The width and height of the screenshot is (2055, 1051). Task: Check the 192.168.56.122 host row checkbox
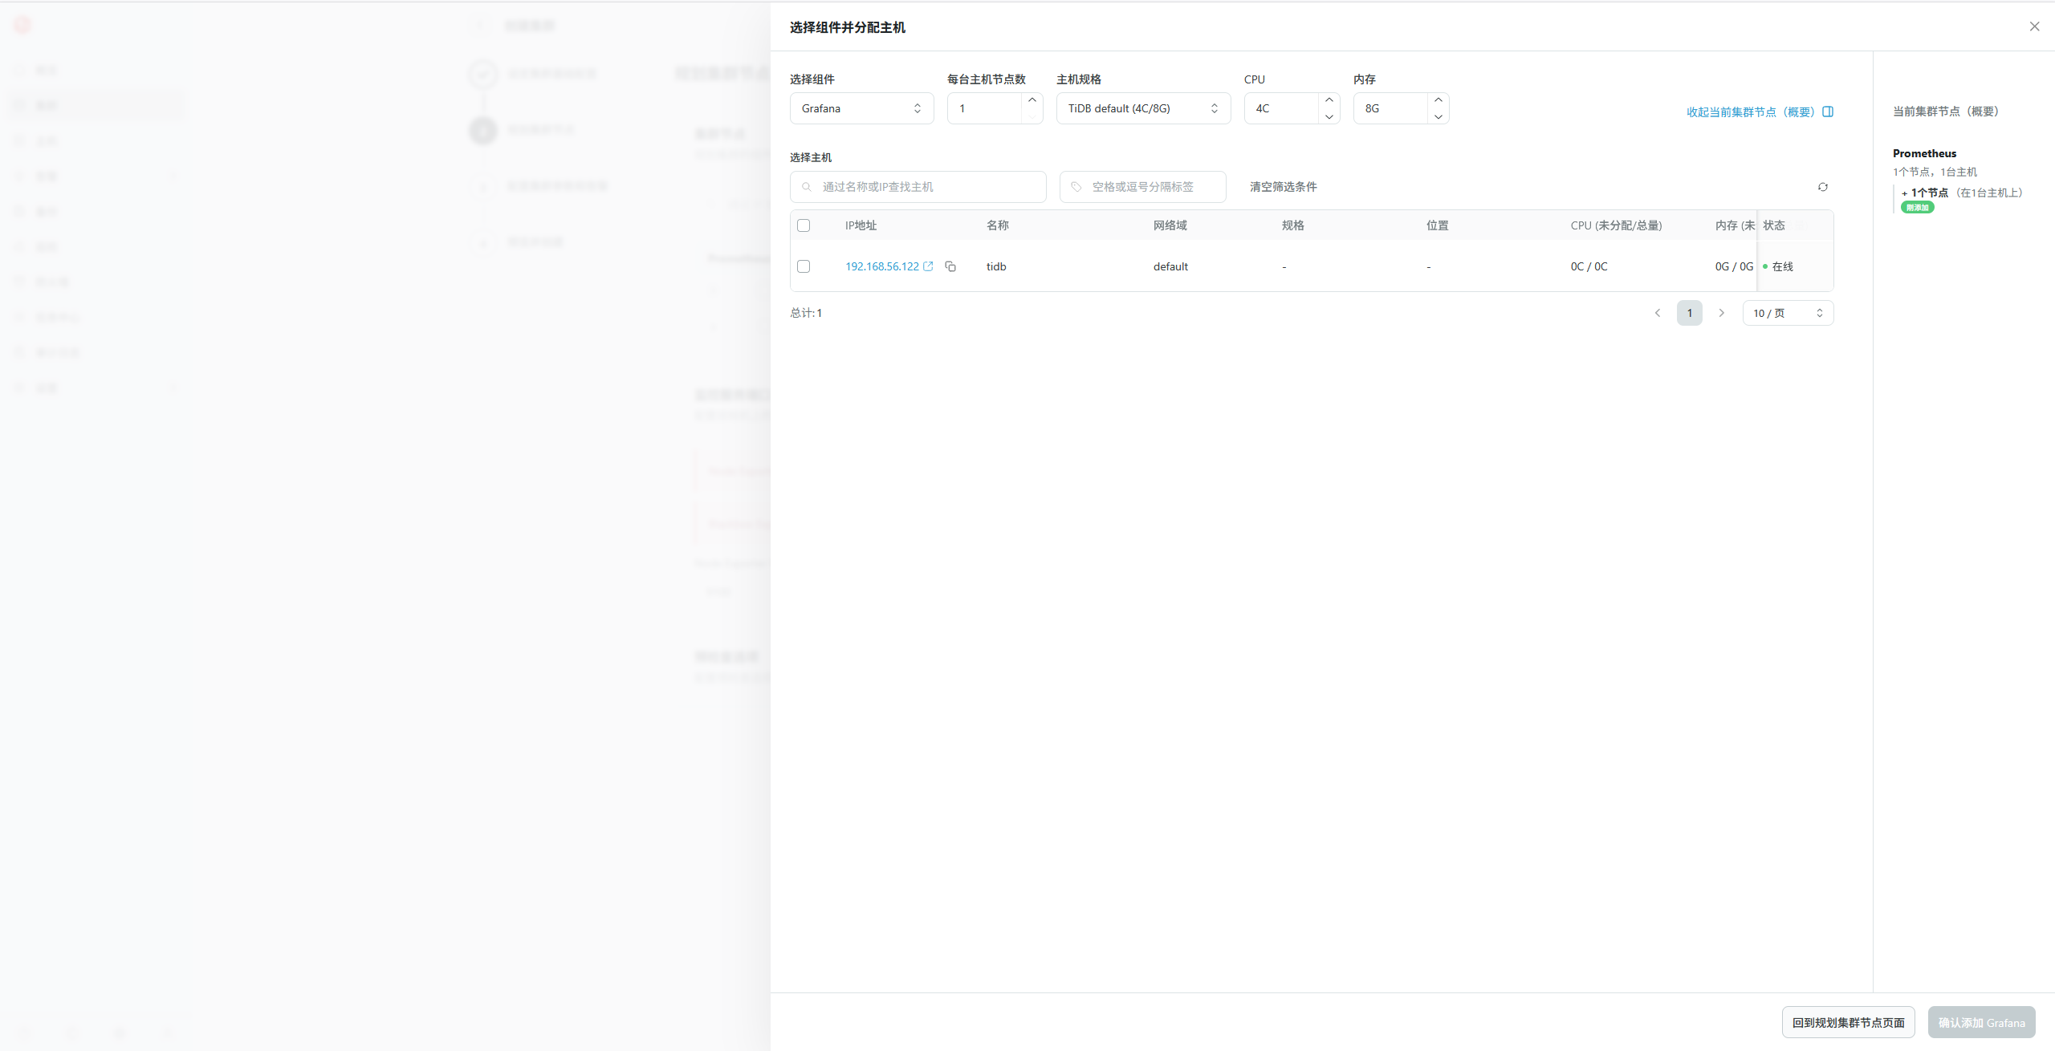click(804, 266)
